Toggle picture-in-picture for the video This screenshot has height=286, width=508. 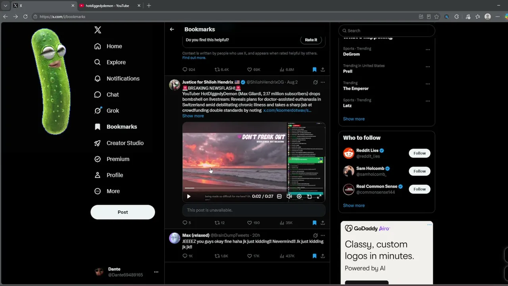[309, 196]
